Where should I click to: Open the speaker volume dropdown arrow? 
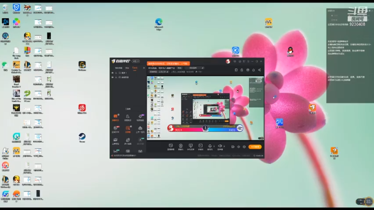point(224,146)
